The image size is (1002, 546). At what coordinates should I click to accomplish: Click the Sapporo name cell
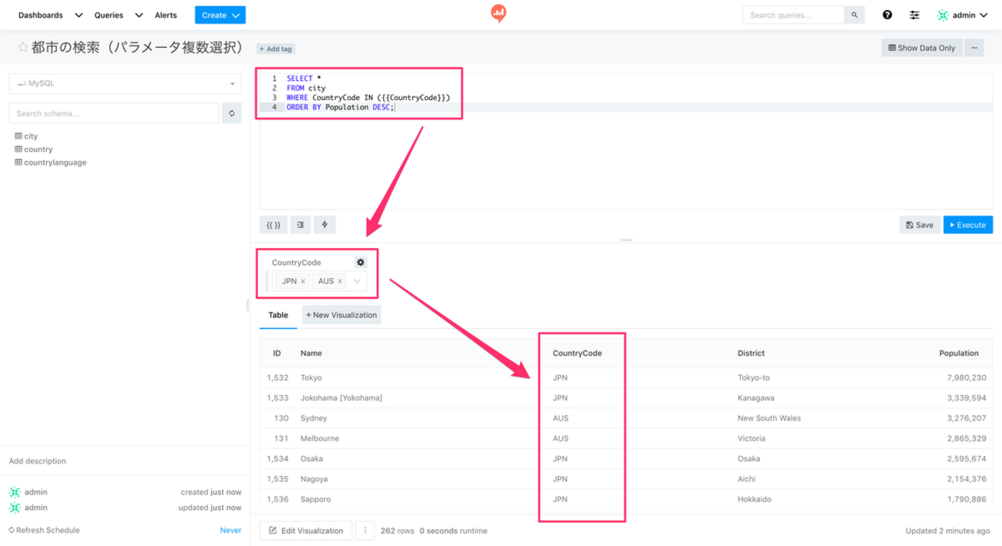(316, 499)
